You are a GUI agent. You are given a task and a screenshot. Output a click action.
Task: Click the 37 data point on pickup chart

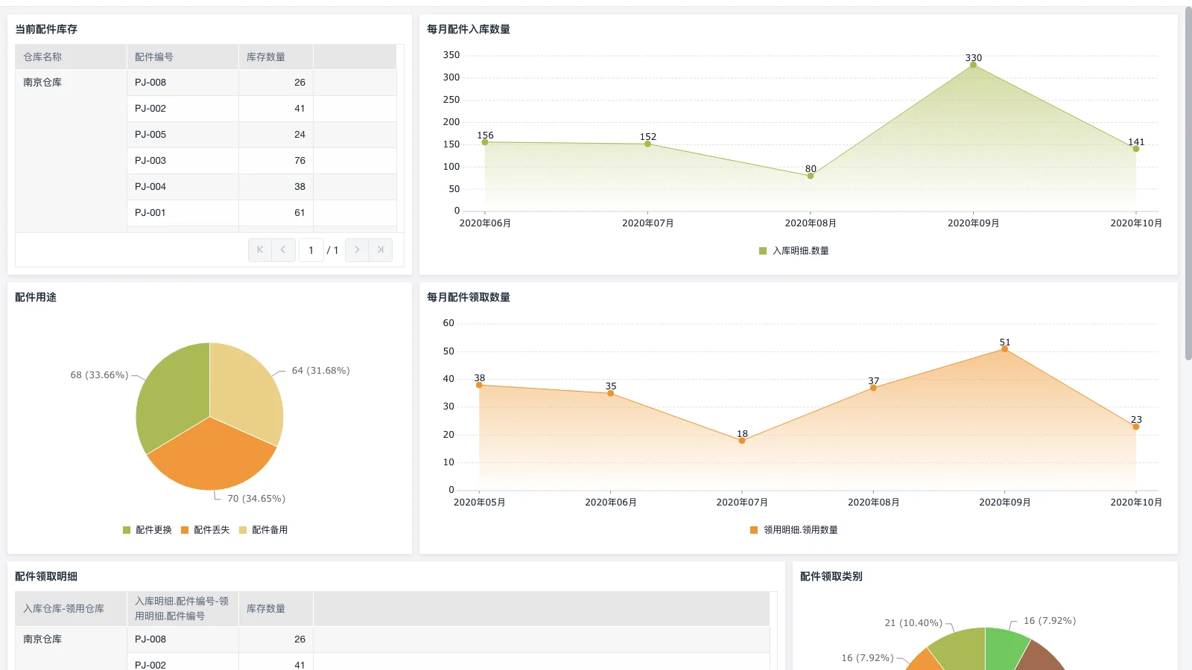873,388
